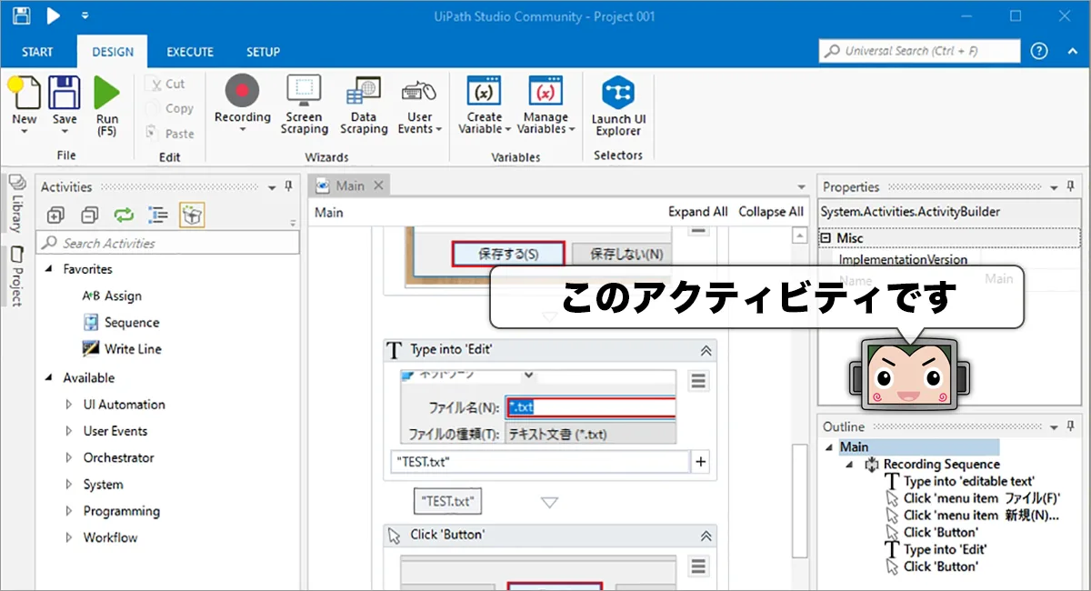Screen dimensions: 1091x591
Task: Click Copy in the Edit group
Action: click(169, 108)
